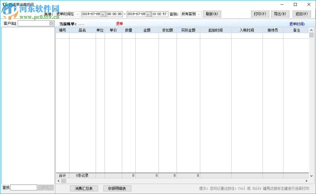This screenshot has height=194, width=316.
Task: Open the 所有客别 customer category dropdown
Action: (x=199, y=14)
